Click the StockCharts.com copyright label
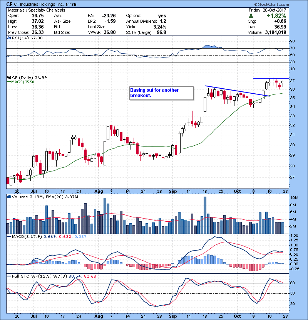Viewport: 308px width, 320px height. [x=271, y=4]
